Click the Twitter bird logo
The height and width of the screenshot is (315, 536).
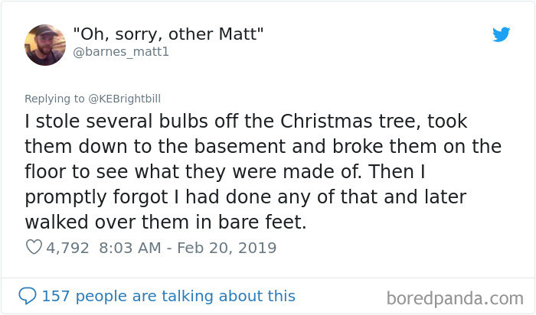[502, 34]
